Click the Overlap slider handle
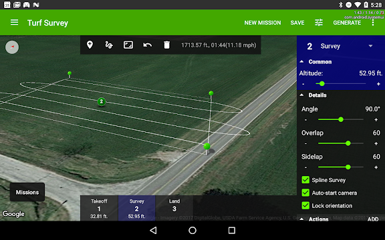385x240 pixels. (x=348, y=143)
